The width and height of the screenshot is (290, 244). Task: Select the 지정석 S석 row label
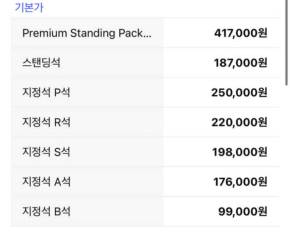46,152
